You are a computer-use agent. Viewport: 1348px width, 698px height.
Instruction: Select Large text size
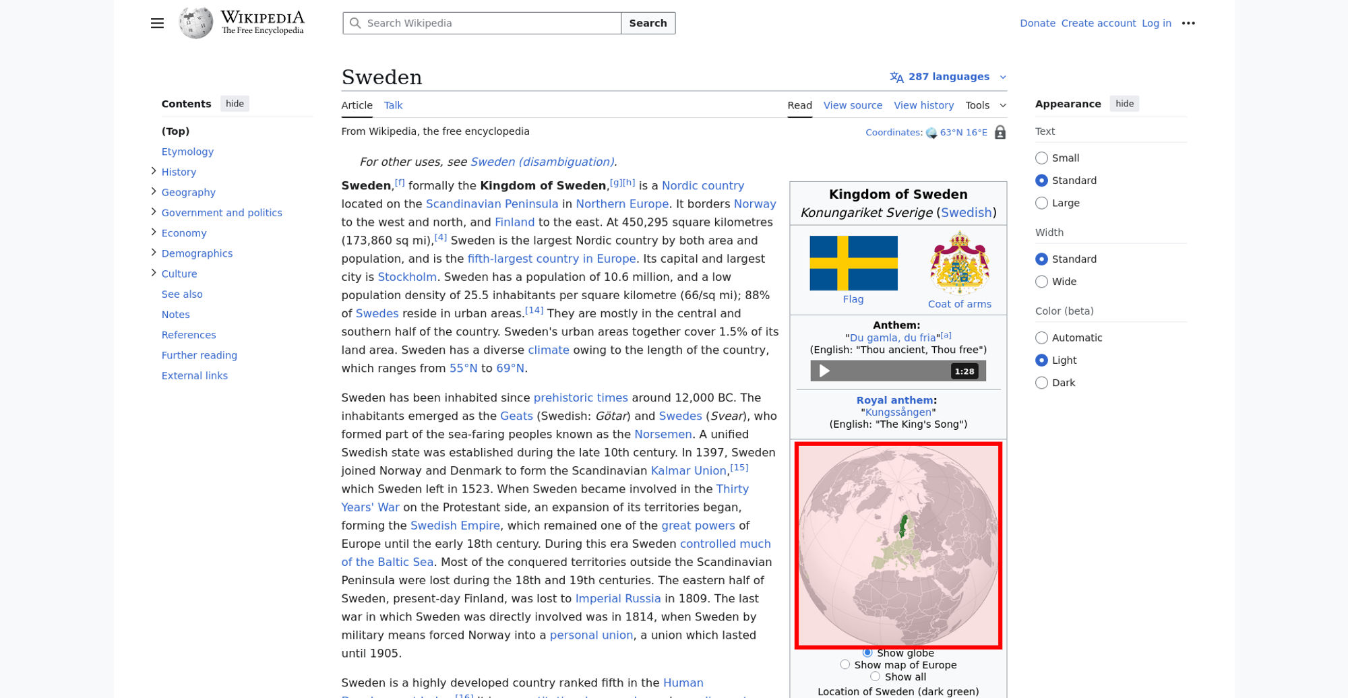[x=1041, y=203]
